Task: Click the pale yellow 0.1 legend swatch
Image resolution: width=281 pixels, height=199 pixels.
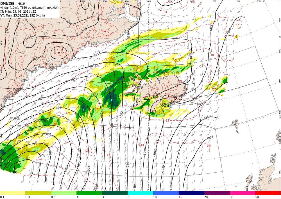Action: tap(13, 193)
